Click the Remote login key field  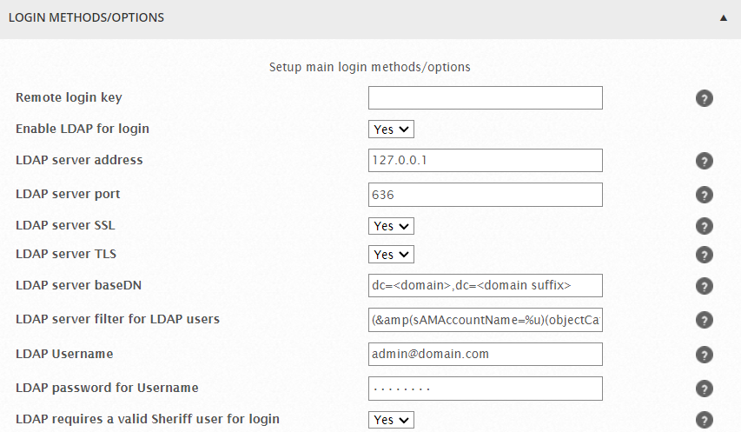coord(486,98)
